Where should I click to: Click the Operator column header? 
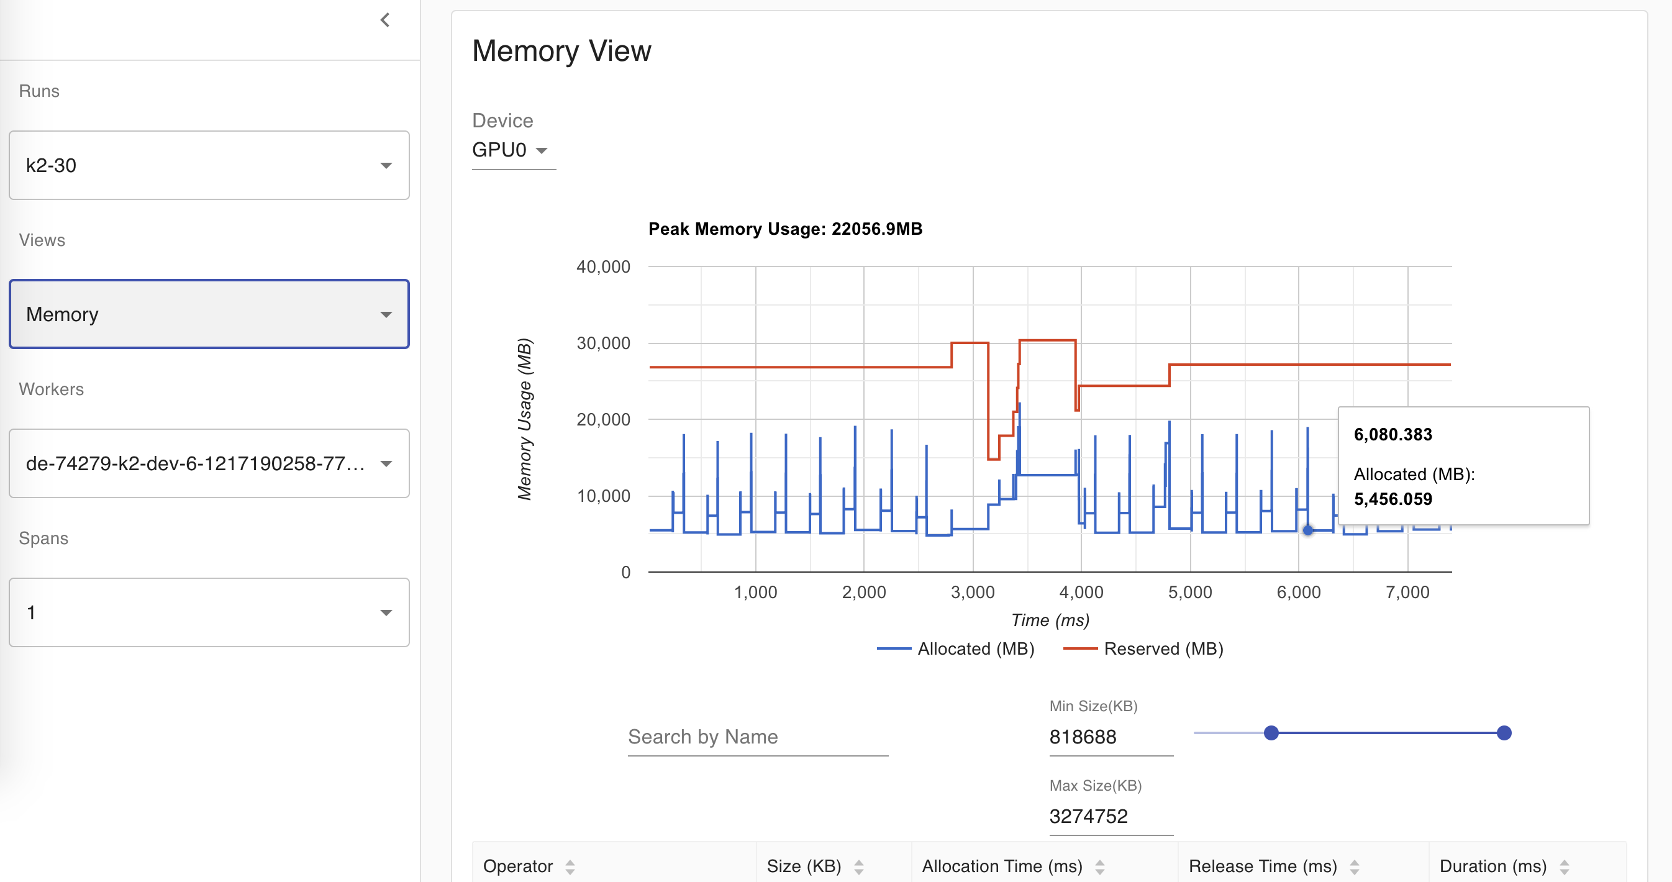[x=518, y=866]
